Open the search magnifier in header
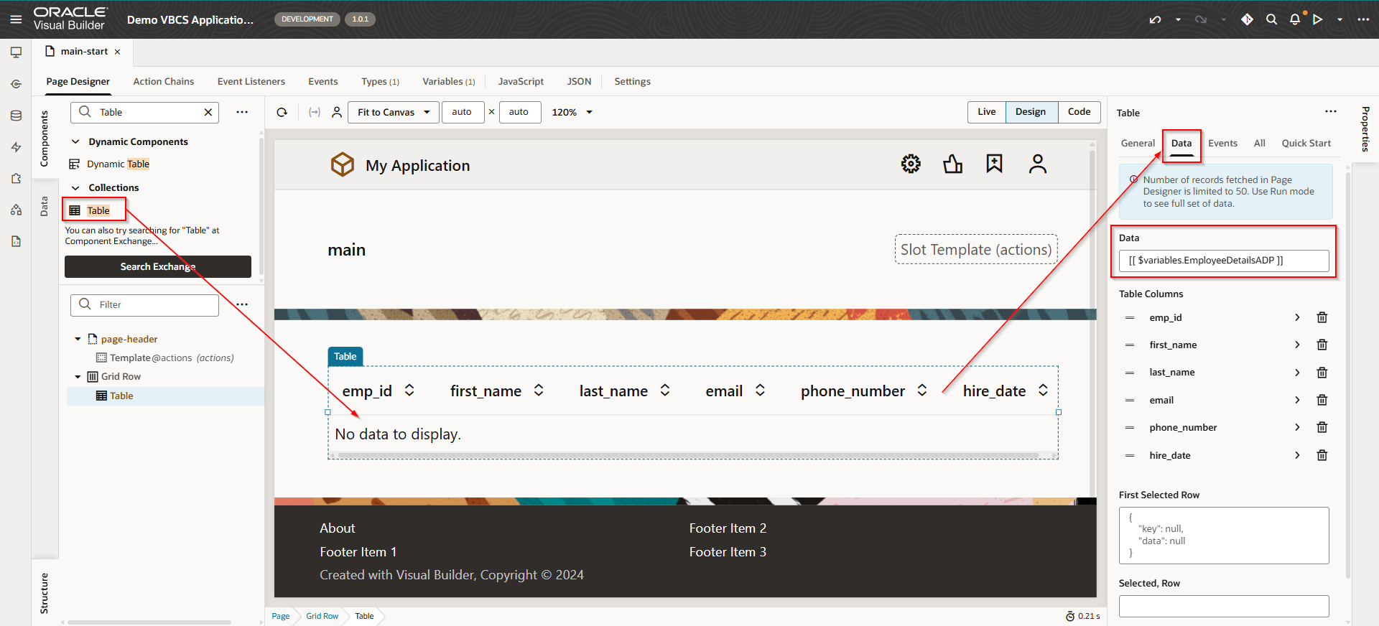This screenshot has height=626, width=1379. click(x=1271, y=19)
